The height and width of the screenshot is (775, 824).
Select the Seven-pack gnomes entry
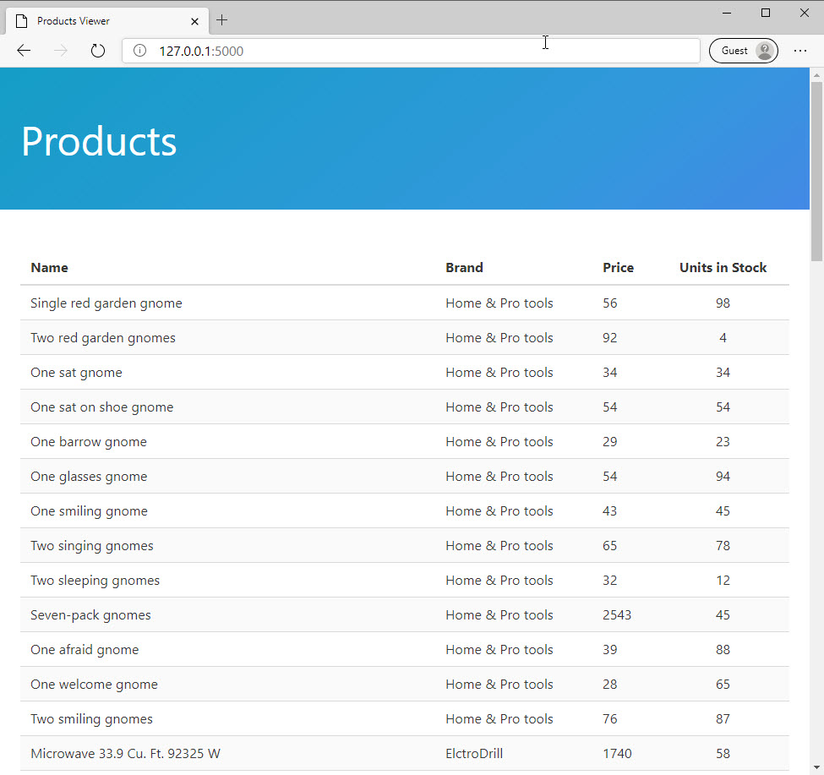pyautogui.click(x=90, y=614)
